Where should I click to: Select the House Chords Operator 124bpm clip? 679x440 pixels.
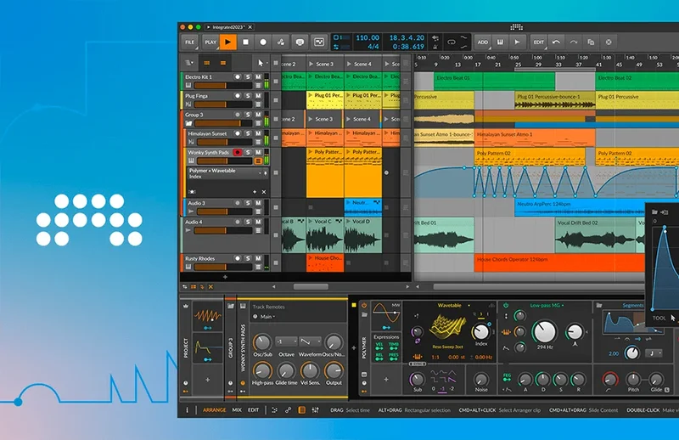coord(559,262)
